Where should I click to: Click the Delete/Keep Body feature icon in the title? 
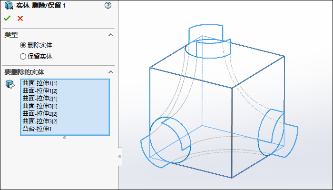point(9,5)
